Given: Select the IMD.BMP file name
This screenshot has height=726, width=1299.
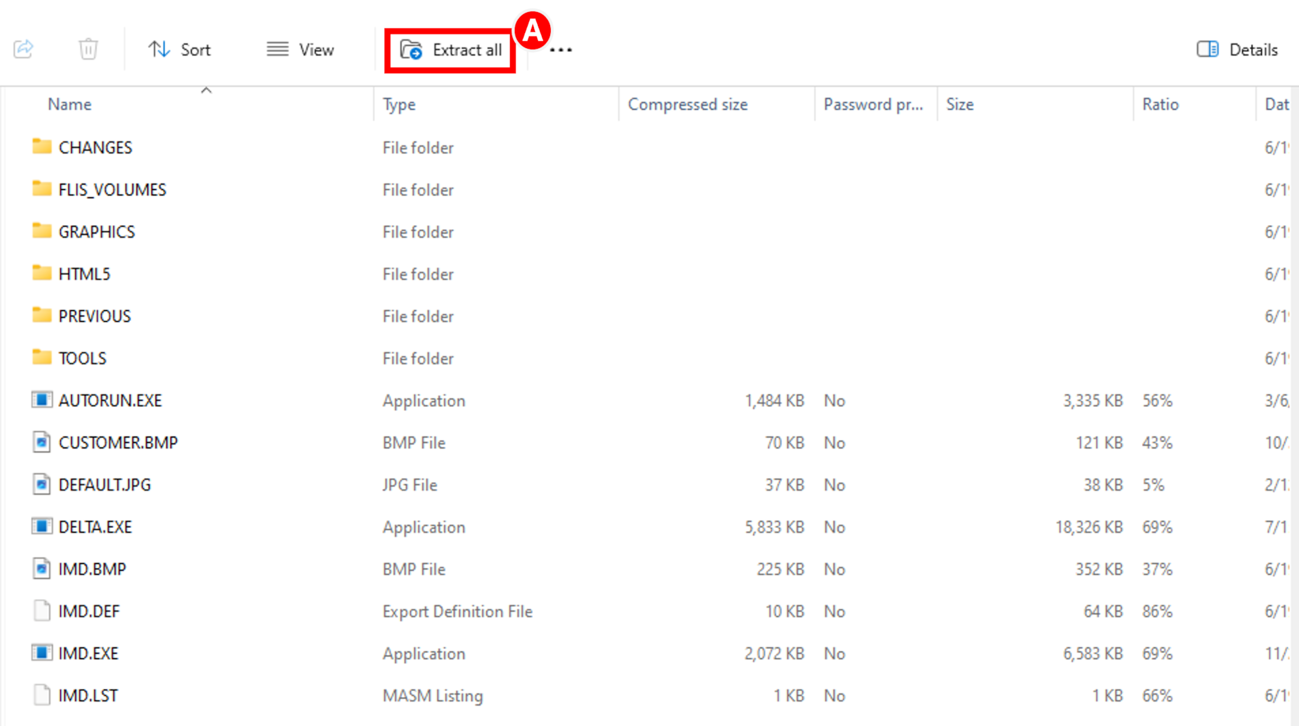Looking at the screenshot, I should 92,569.
